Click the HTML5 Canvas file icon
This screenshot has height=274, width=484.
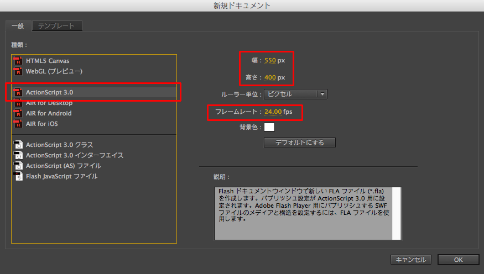click(x=18, y=61)
